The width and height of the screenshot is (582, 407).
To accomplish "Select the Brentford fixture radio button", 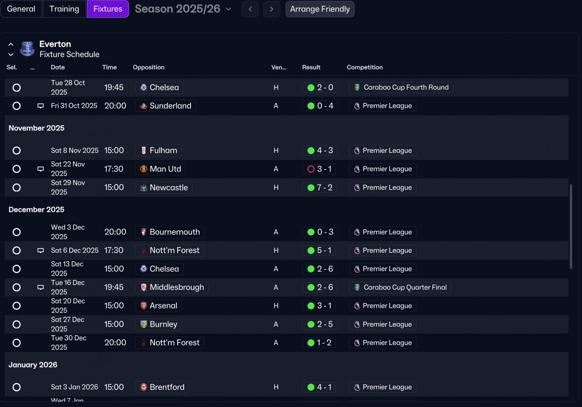I will (x=17, y=387).
